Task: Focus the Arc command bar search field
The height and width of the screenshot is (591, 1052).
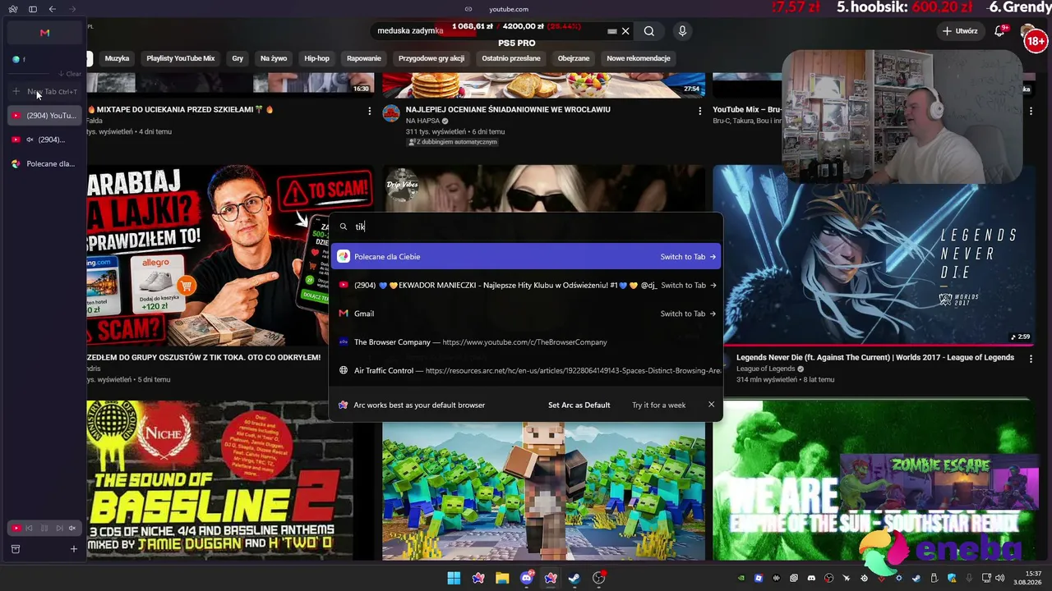Action: tap(526, 227)
